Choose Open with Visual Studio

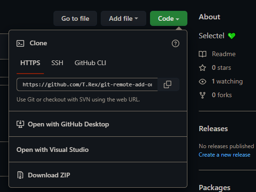point(98,150)
